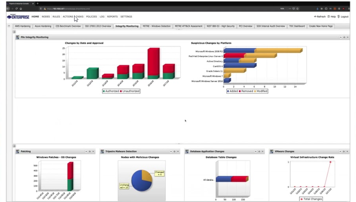This screenshot has height=202, width=356.
Task: Click the Added legend swatch
Action: coord(228,91)
